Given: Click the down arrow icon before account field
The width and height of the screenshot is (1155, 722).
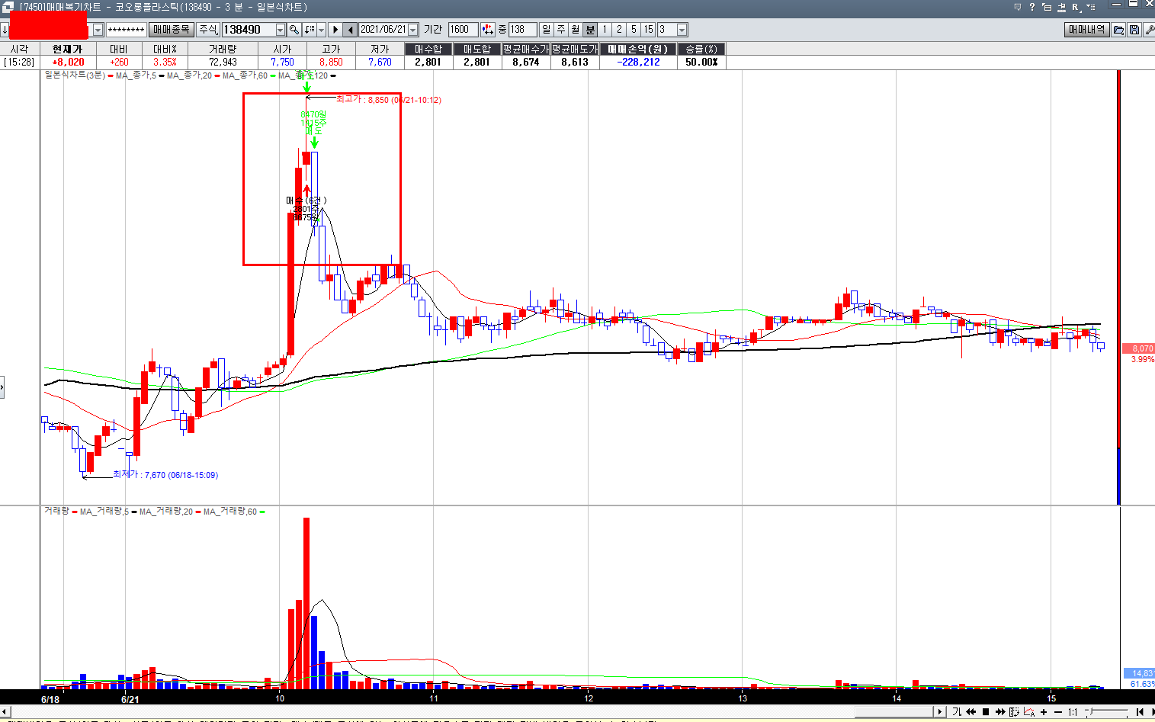Looking at the screenshot, I should [5, 30].
